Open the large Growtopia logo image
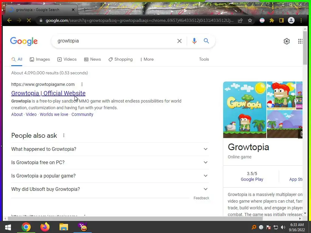The width and height of the screenshot is (311, 233). (245, 110)
